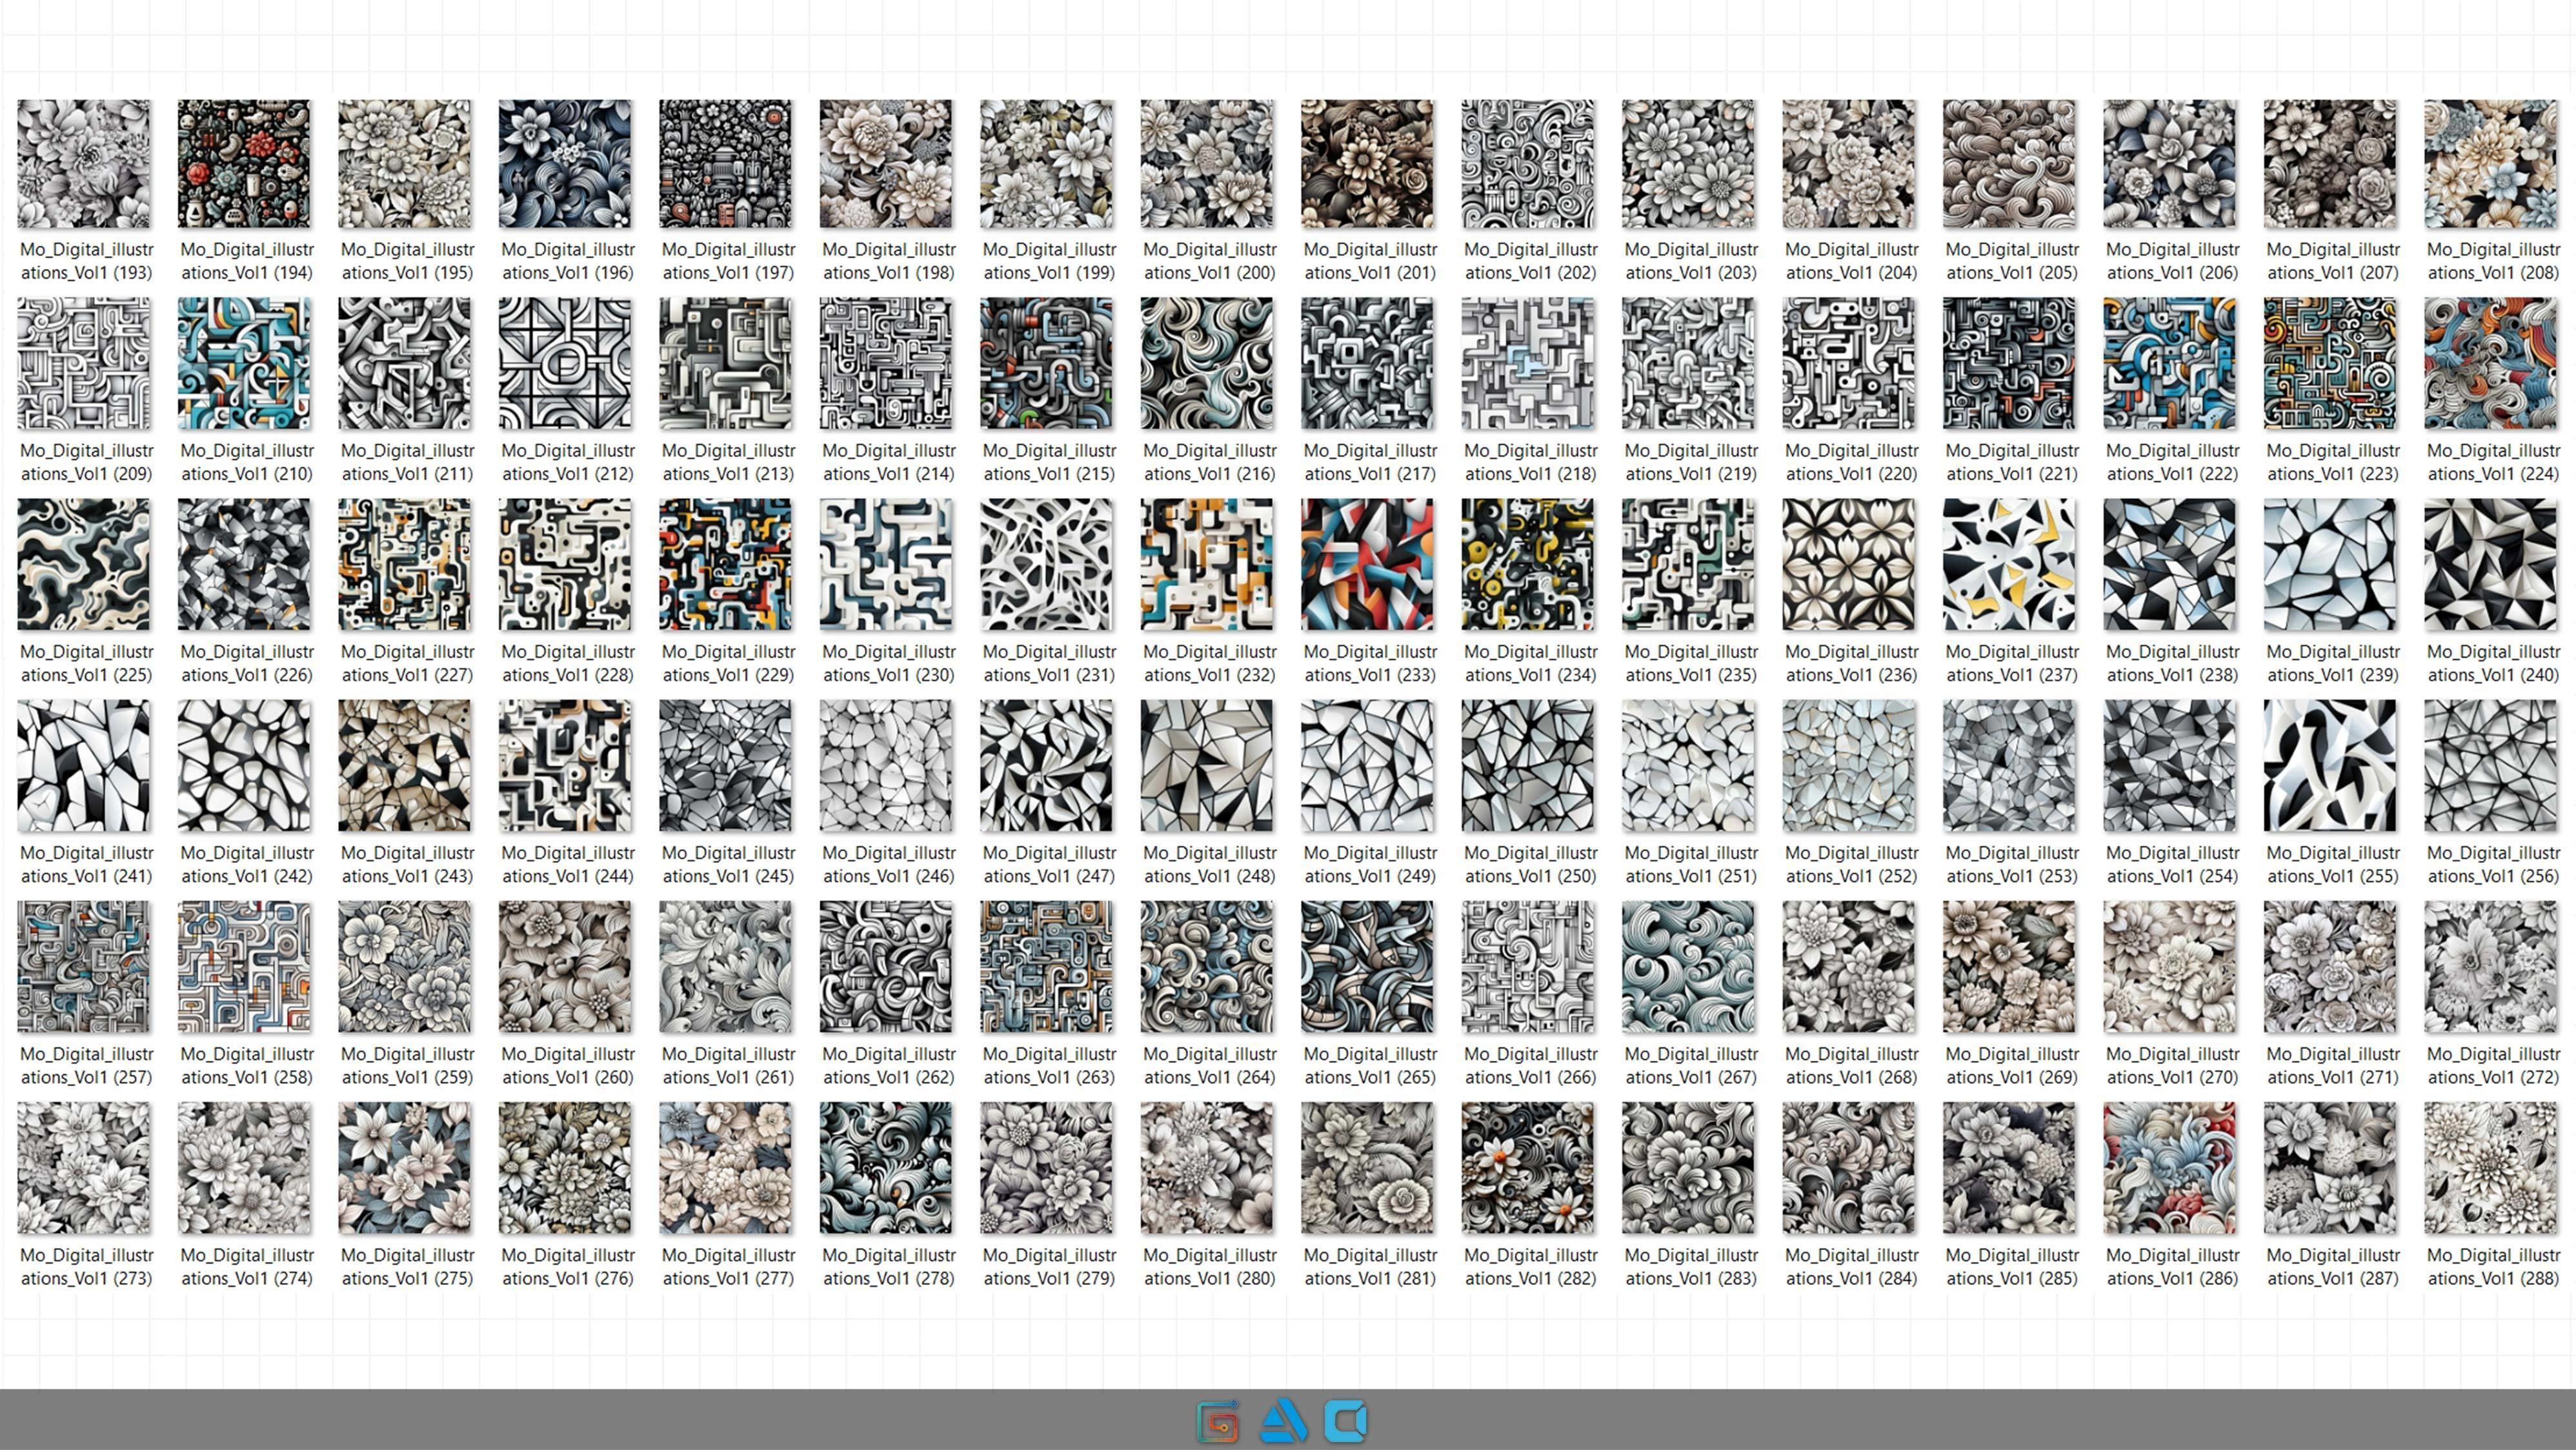Click file name label ending '(246)'
Viewport: 2576px width, 1450px height.
click(889, 864)
